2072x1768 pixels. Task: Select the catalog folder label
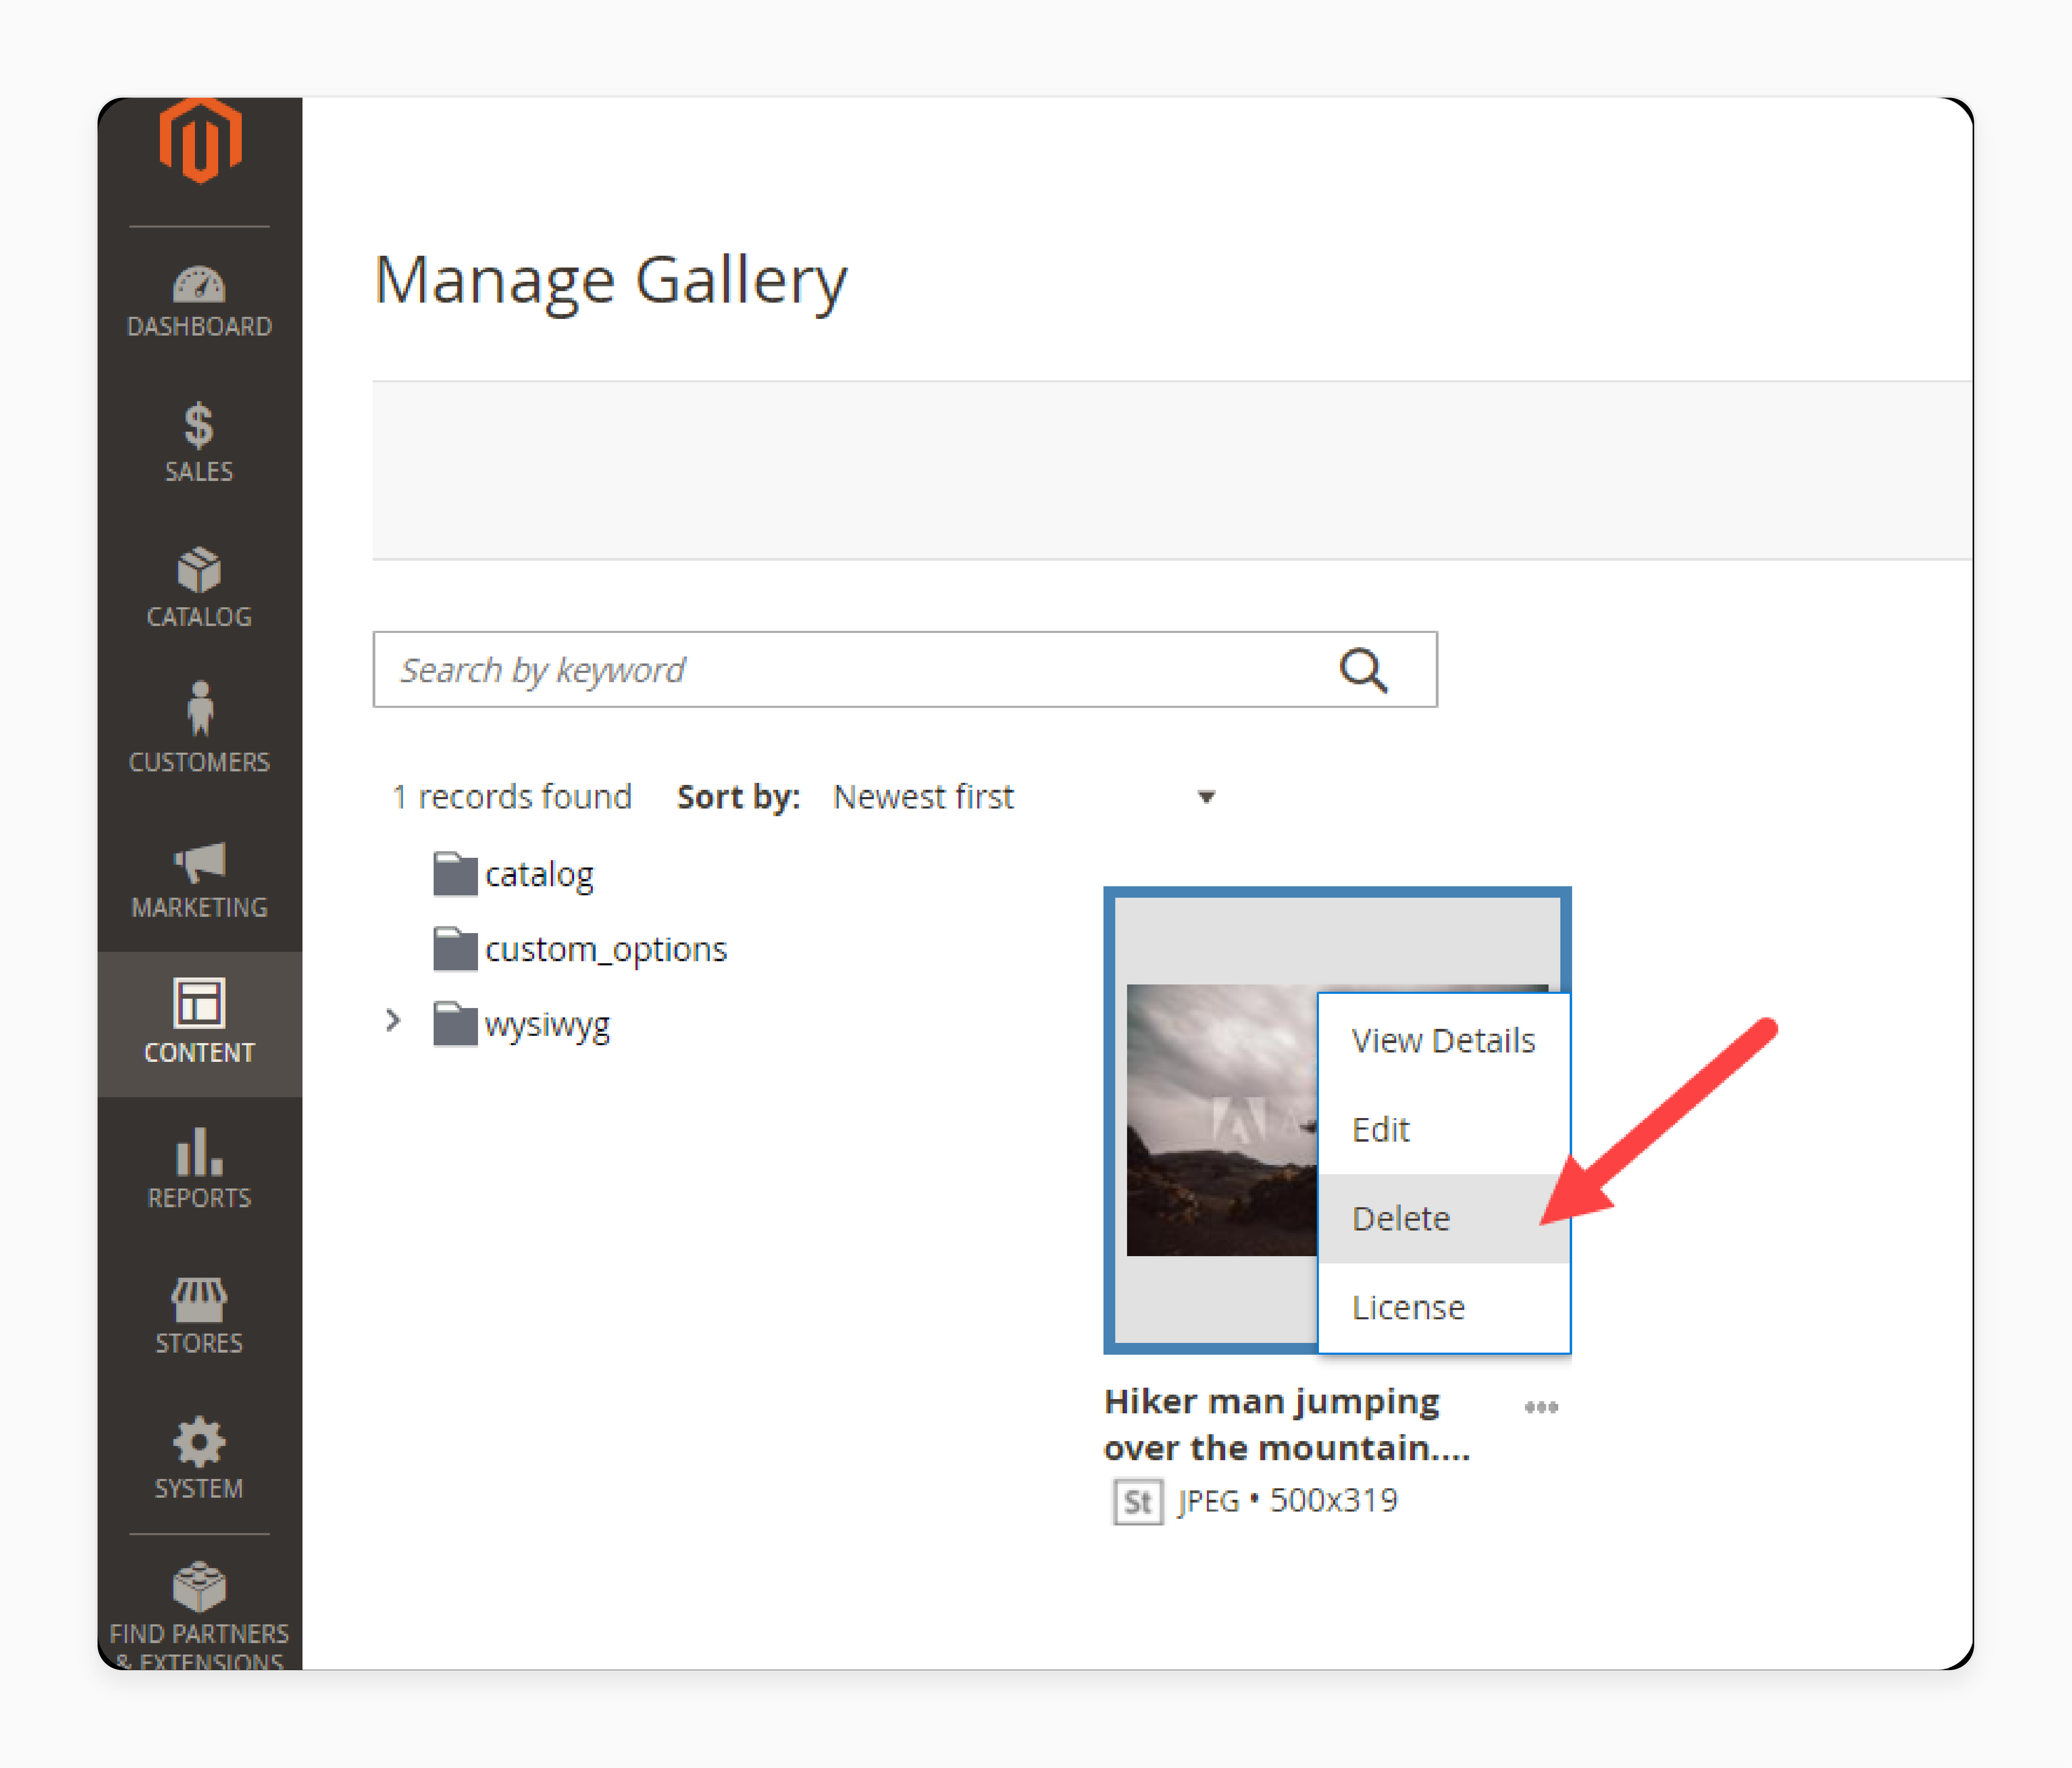coord(539,875)
